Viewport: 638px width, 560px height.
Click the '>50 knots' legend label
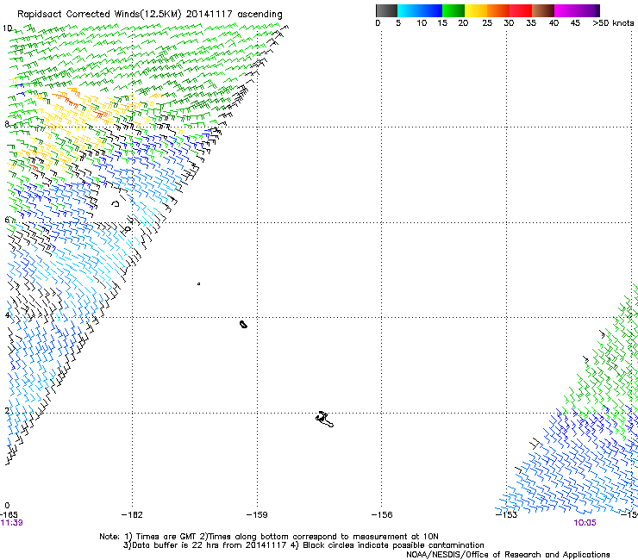pyautogui.click(x=613, y=23)
